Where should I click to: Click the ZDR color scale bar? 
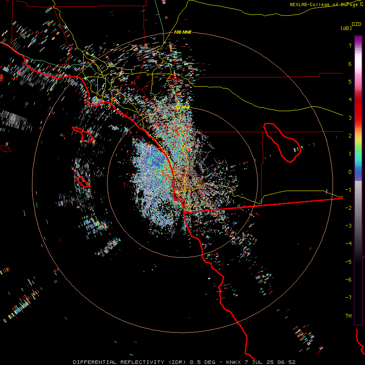tap(358, 180)
